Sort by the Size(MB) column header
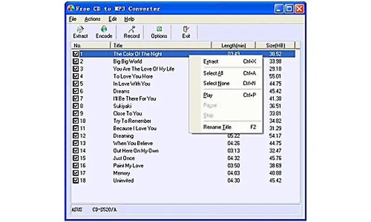Screen dimensions: 371x222 point(275,45)
